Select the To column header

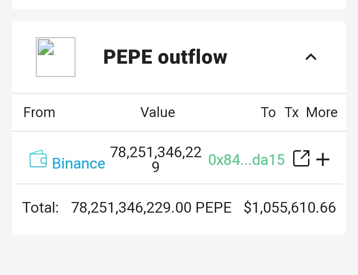(x=268, y=112)
